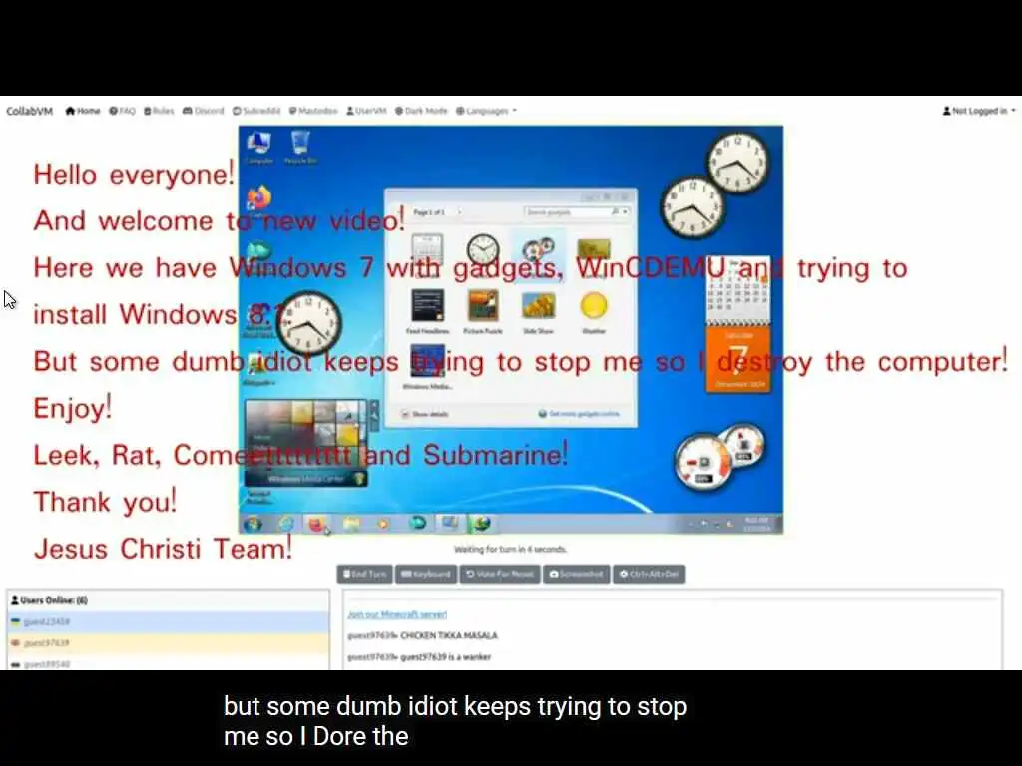1022x766 pixels.
Task: Click the system tray clock in the VM taskbar
Action: click(x=757, y=525)
